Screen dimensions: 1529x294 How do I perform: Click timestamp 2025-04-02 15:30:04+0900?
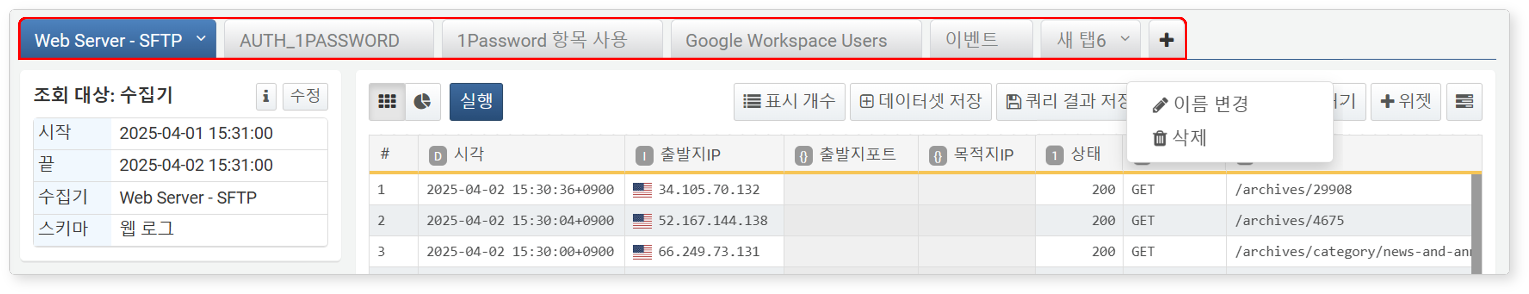[x=521, y=220]
